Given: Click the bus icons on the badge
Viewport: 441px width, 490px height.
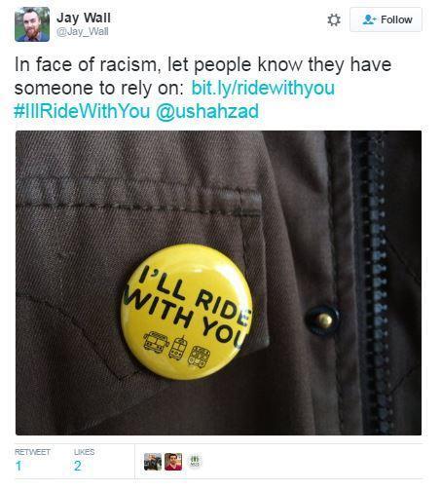Looking at the screenshot, I should coord(177,349).
